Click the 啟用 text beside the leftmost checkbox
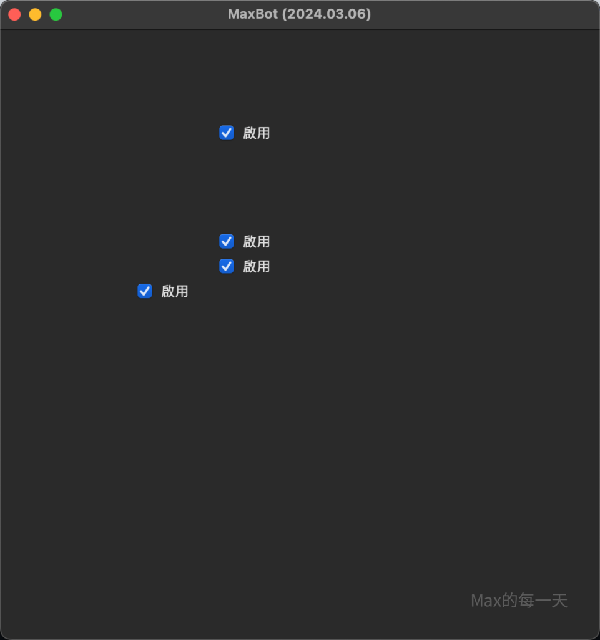Screen dimensions: 600x640 tap(175, 291)
